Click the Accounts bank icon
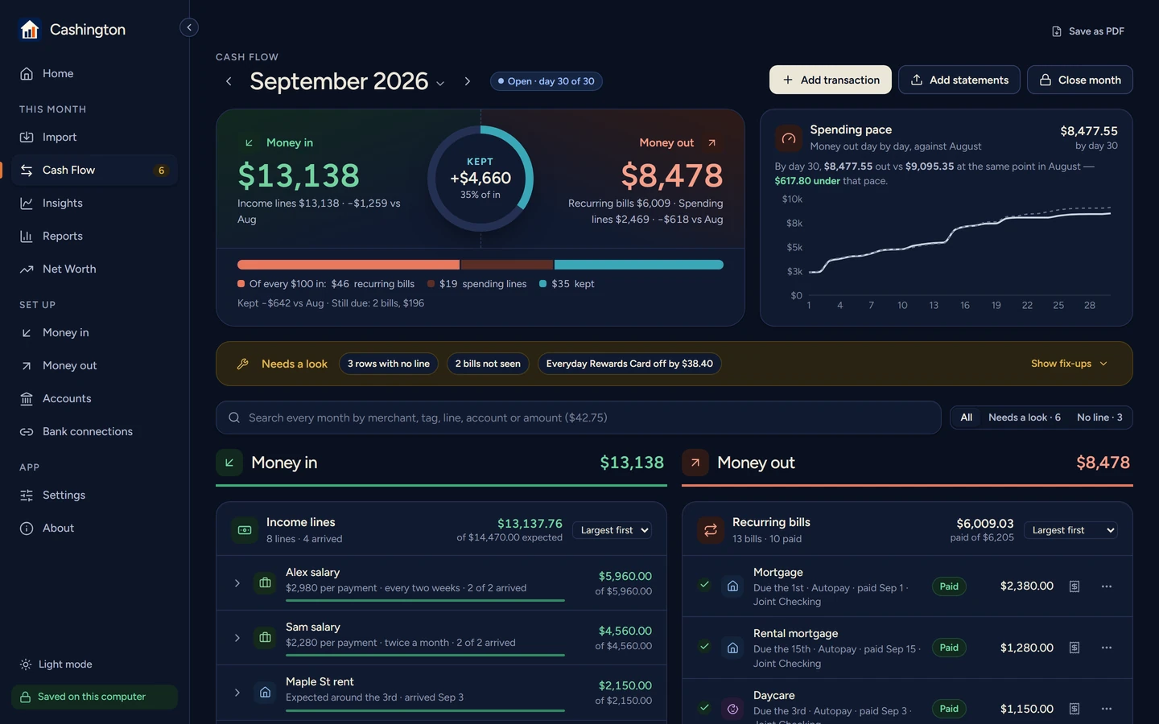This screenshot has width=1159, height=724. click(x=27, y=399)
